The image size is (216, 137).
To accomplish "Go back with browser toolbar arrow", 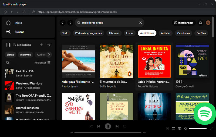I will [x=12, y=12].
